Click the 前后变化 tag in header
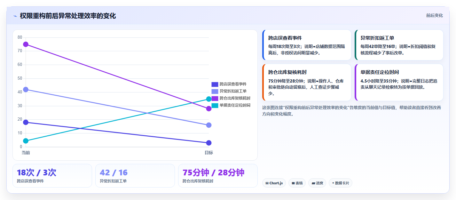Screen dimensions: 456x200 tap(434, 15)
